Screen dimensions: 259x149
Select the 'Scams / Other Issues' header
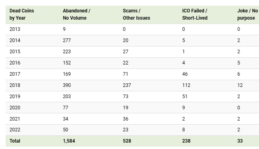(136, 14)
